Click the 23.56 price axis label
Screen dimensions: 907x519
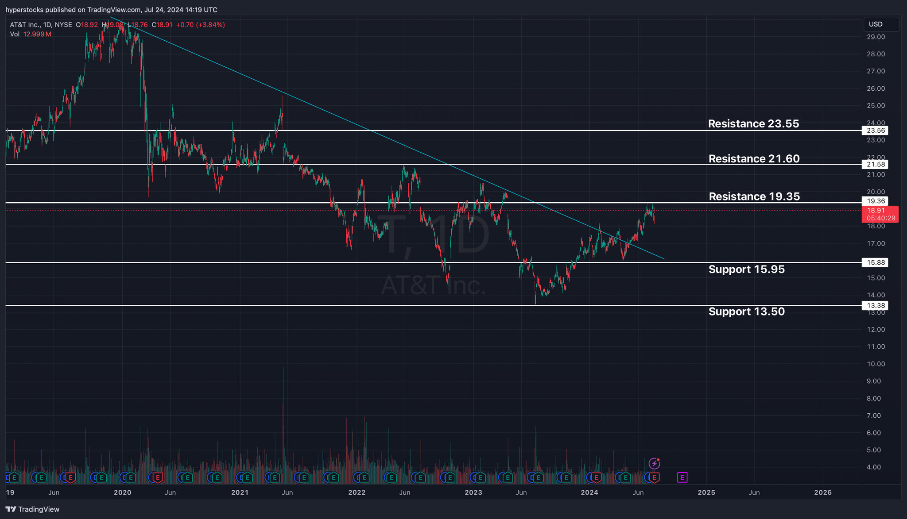[875, 131]
